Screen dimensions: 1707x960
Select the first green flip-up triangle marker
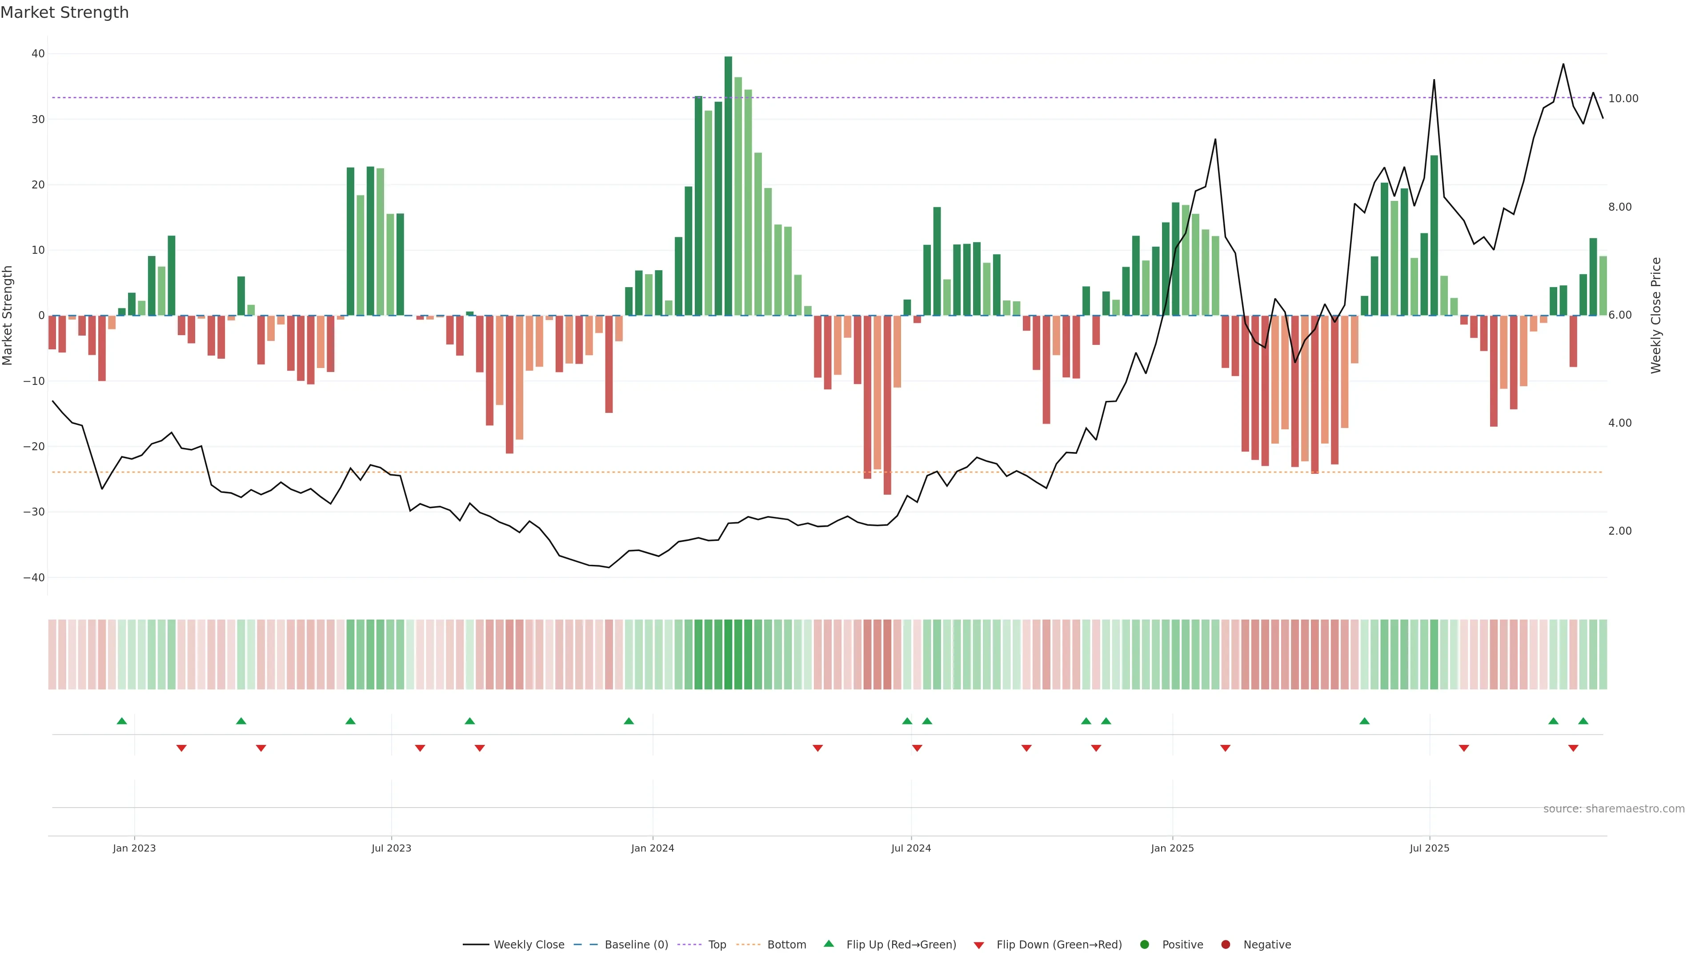coord(122,721)
